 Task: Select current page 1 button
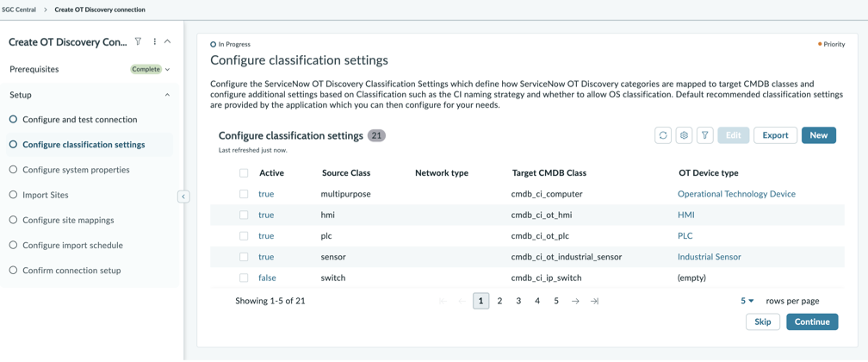[480, 301]
